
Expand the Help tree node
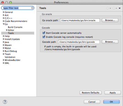pyautogui.click(x=4, y=36)
